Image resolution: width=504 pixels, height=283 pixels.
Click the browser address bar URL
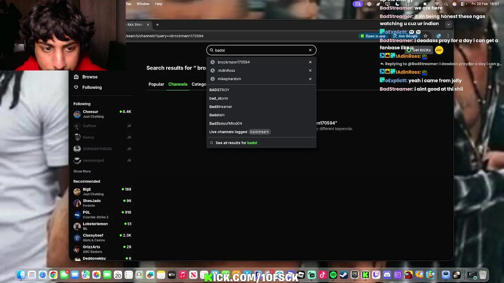click(x=165, y=36)
